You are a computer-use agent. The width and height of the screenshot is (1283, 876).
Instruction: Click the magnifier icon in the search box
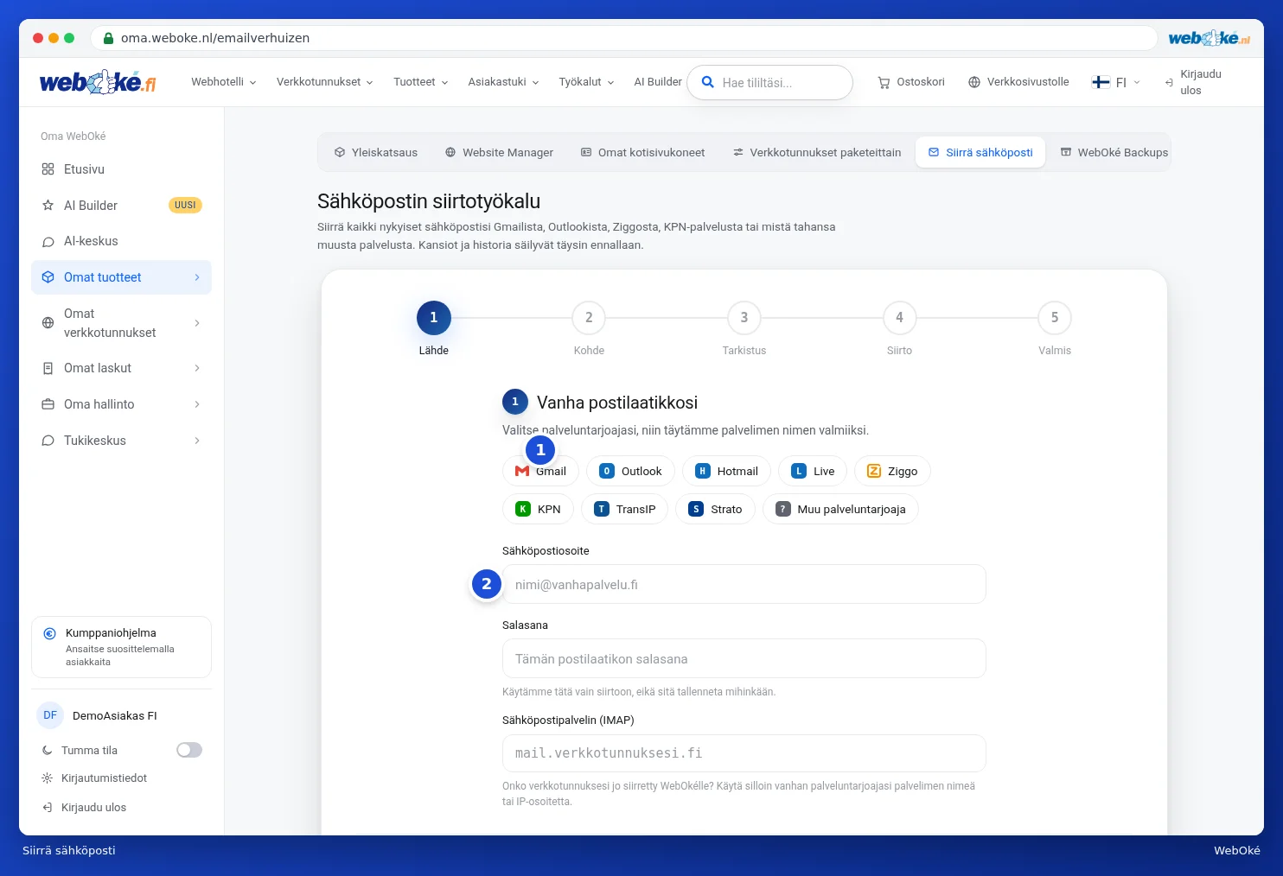pyautogui.click(x=707, y=82)
